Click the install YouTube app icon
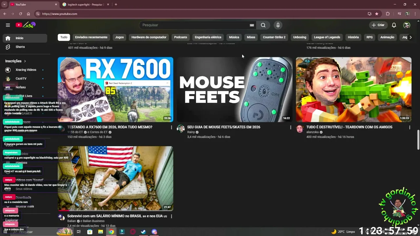420x236 pixels. 369,14
